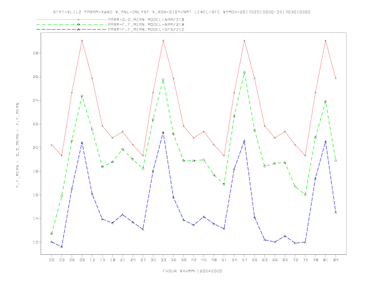Click x-axis tick label 81
This screenshot has width=366, height=283.
[326, 260]
